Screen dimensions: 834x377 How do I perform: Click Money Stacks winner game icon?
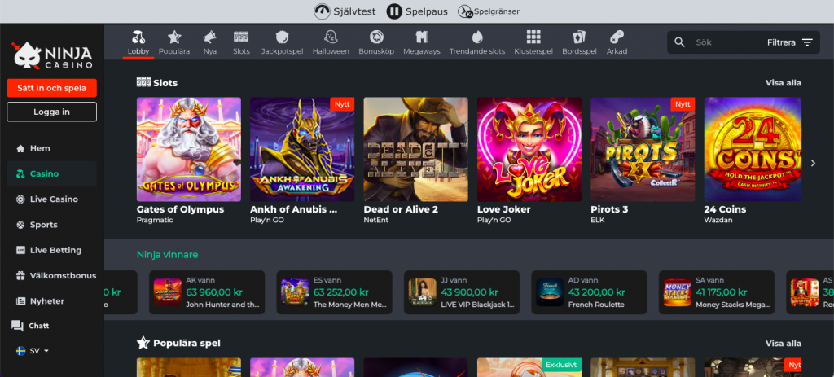pyautogui.click(x=677, y=292)
